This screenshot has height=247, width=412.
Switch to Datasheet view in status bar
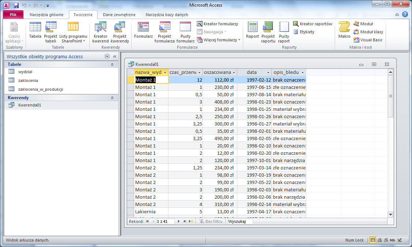[x=372, y=240]
